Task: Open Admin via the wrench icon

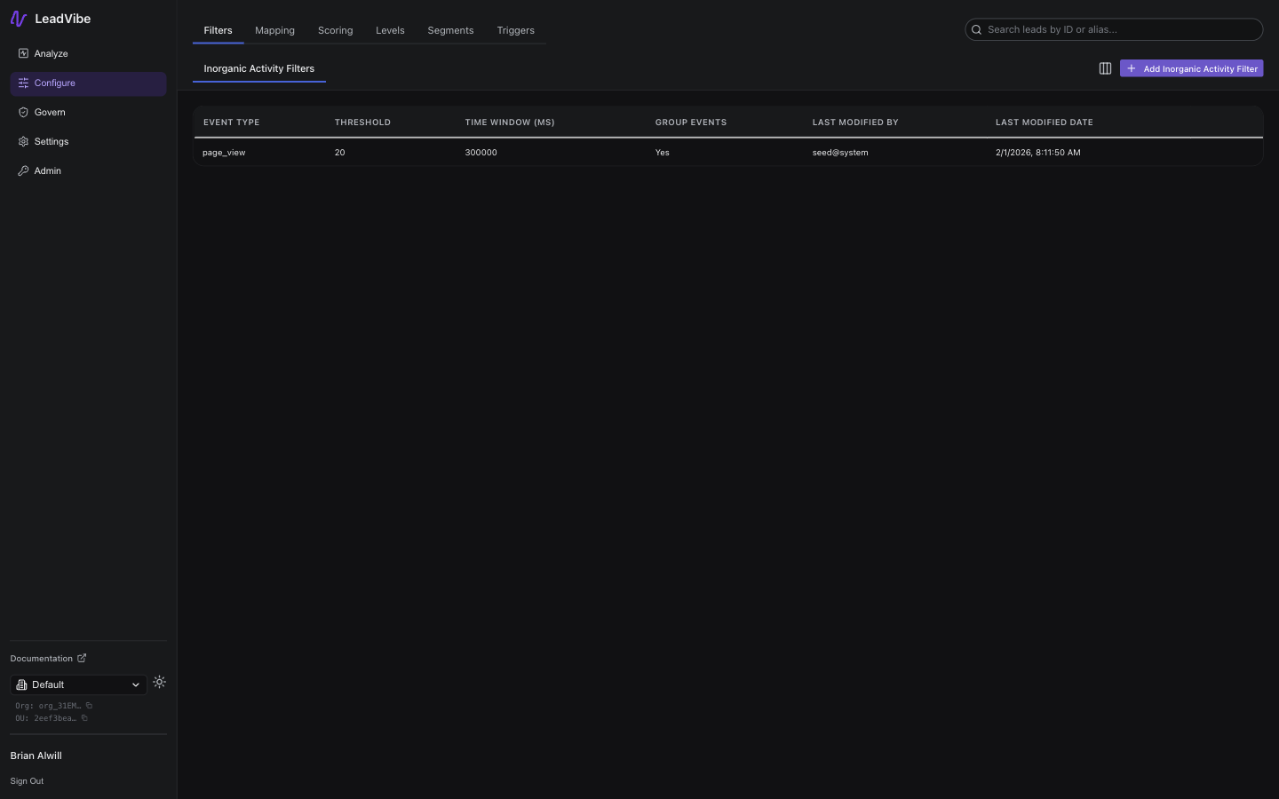Action: click(23, 170)
